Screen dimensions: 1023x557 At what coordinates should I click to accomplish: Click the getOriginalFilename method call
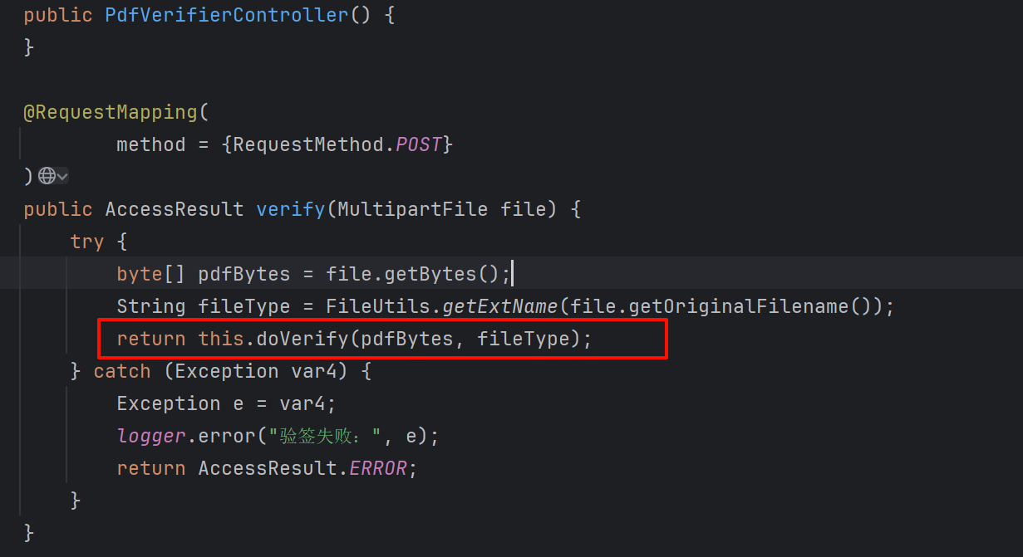pos(740,306)
